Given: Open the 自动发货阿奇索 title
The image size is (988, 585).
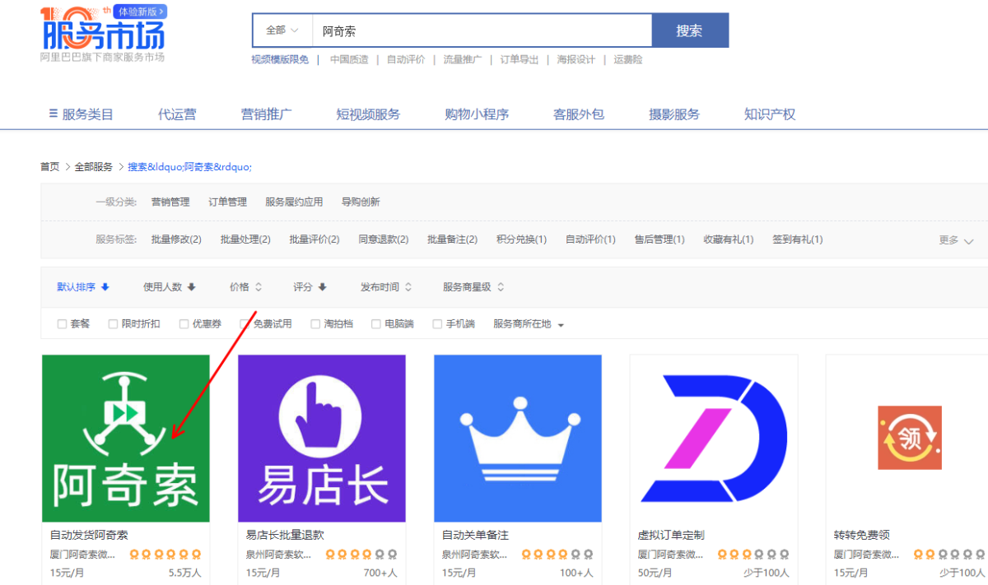Looking at the screenshot, I should 89,535.
